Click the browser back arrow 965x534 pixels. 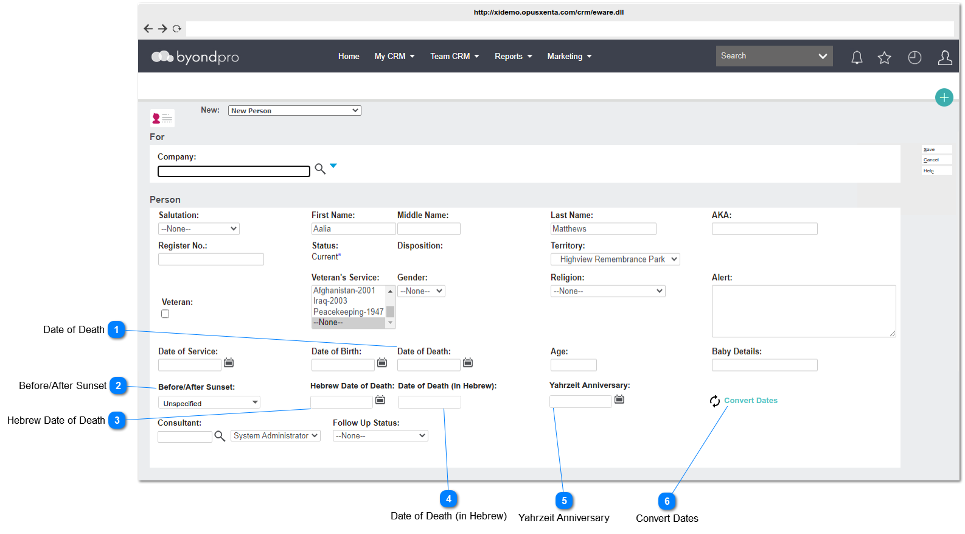pos(148,29)
